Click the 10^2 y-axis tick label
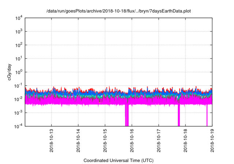Image resolution: width=234 pixels, height=164 pixels. (19, 45)
